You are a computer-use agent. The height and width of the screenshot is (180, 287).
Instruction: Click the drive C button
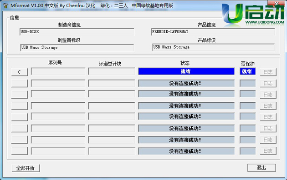click(x=20, y=72)
